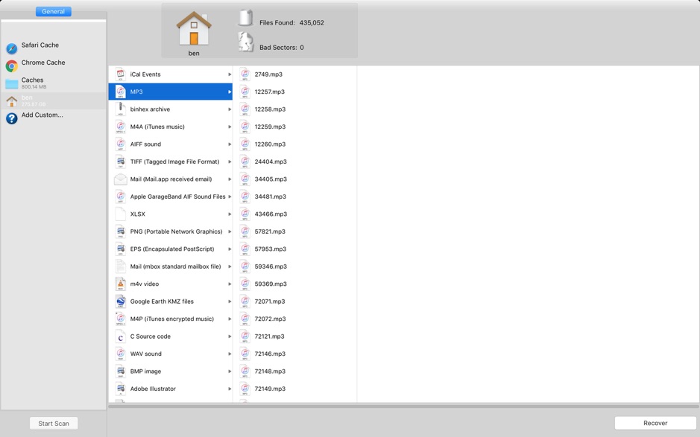Screen dimensions: 700x437
Task: Click the AIFF sound file icon
Action: 120,144
